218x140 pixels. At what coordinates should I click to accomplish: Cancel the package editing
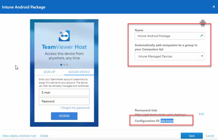210,136
